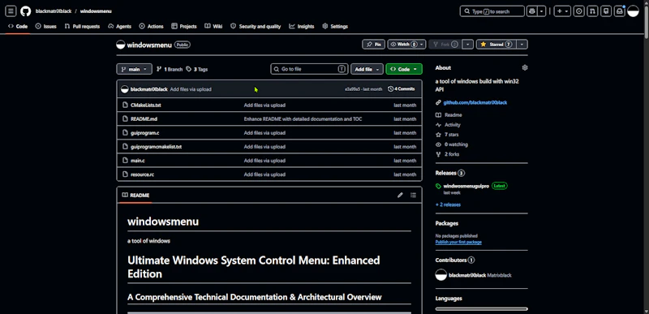Open the README.md file
The width and height of the screenshot is (649, 314).
[144, 118]
